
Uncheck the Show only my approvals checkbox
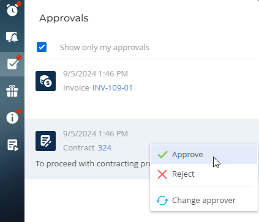pos(42,47)
